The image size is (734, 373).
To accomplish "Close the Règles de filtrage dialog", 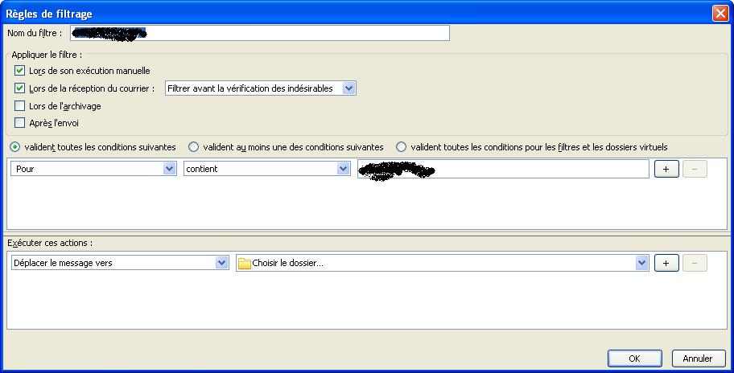I will [x=720, y=14].
